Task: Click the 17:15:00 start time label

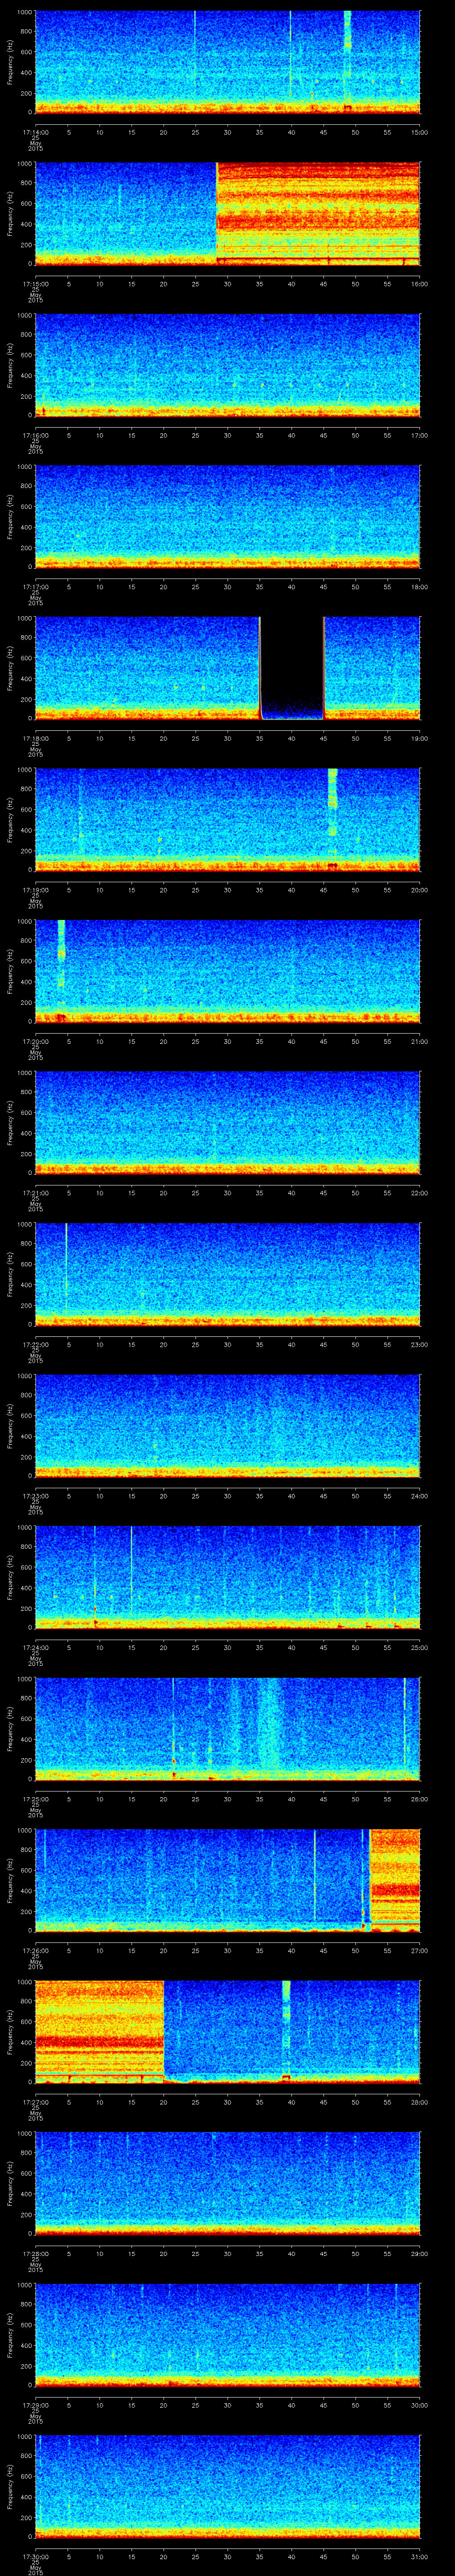Action: tap(35, 284)
